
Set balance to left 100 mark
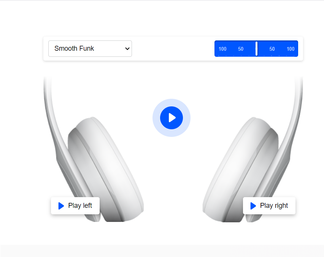pos(222,49)
